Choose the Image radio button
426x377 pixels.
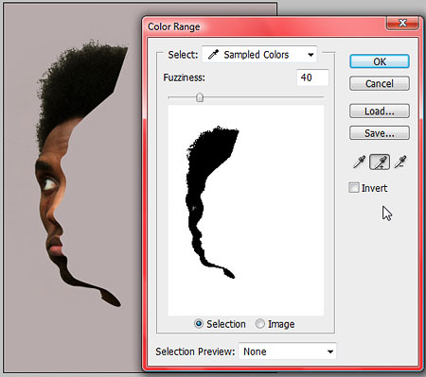259,324
